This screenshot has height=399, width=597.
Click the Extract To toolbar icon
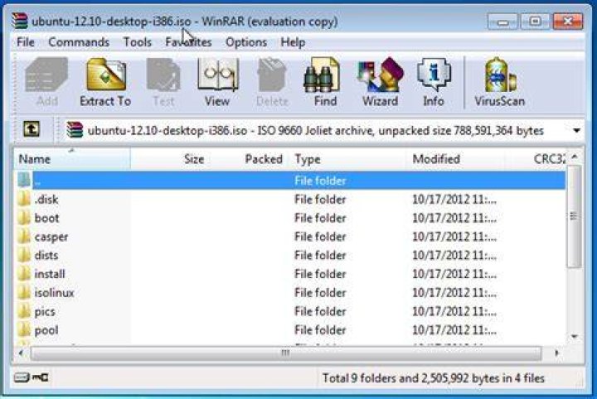click(x=106, y=75)
